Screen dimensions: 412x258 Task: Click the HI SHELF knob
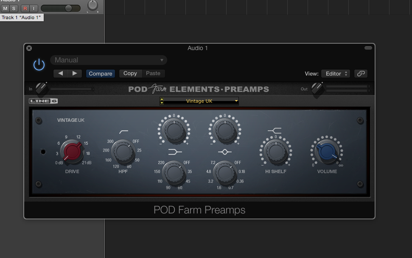click(276, 152)
